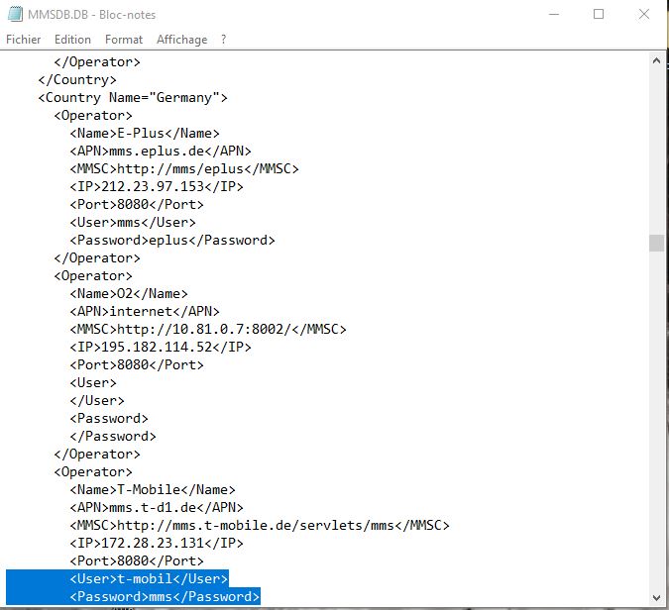Screen dimensions: 669x610
Task: Open the Format menu
Action: (x=124, y=40)
